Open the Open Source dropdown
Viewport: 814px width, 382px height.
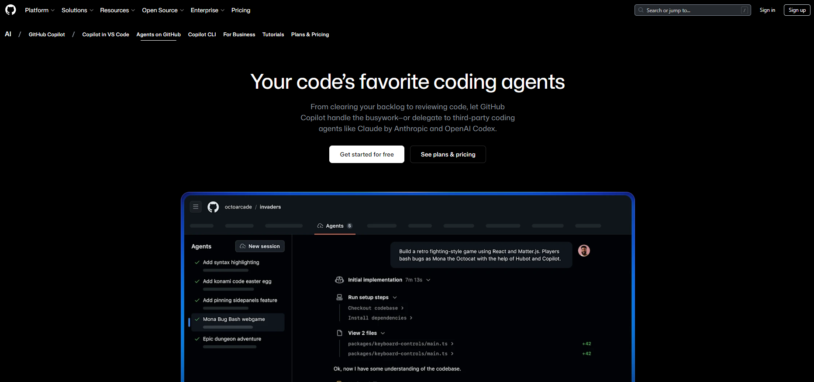tap(163, 10)
